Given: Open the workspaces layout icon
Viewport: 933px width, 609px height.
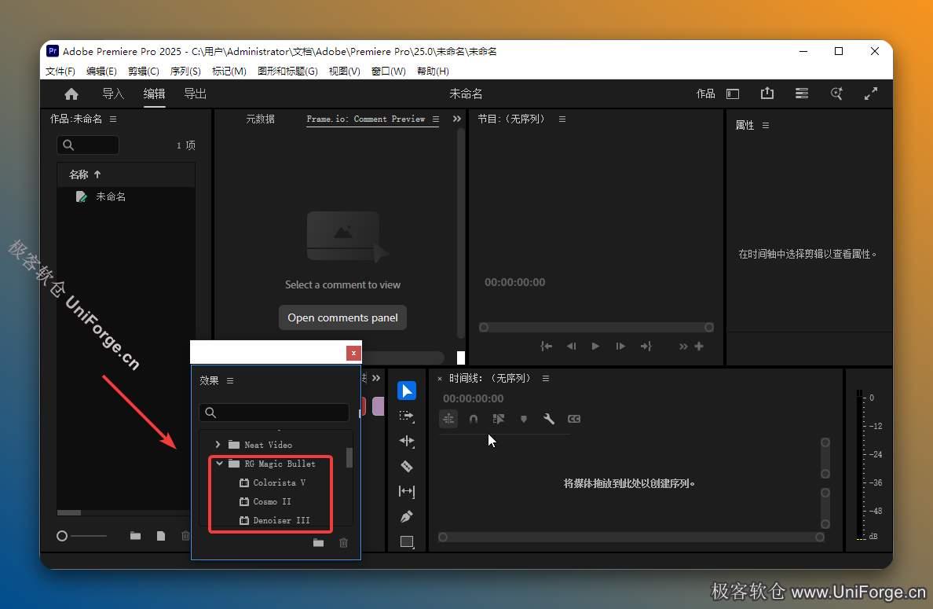Looking at the screenshot, I should click(733, 94).
